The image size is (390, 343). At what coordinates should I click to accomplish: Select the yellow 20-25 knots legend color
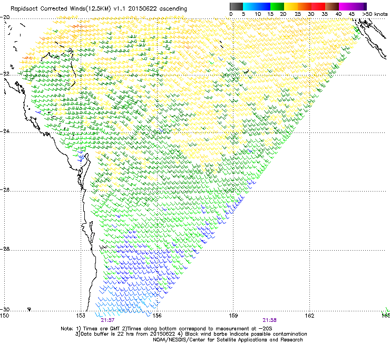291,6
